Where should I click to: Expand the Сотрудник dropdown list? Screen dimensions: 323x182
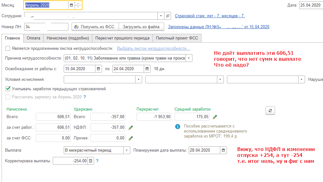pyautogui.click(x=161, y=16)
